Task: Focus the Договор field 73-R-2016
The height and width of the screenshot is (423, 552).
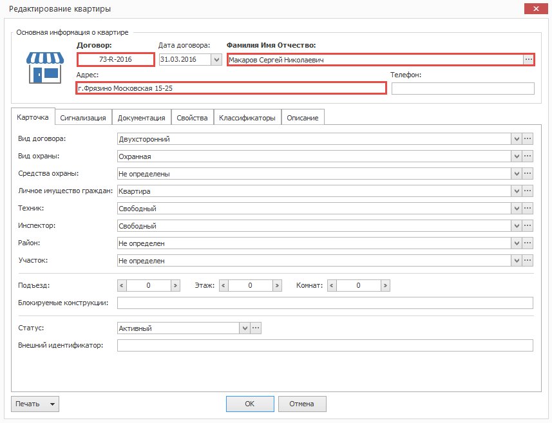Action: tap(115, 59)
